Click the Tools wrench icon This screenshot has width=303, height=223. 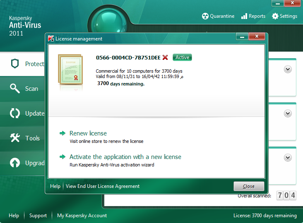point(15,138)
